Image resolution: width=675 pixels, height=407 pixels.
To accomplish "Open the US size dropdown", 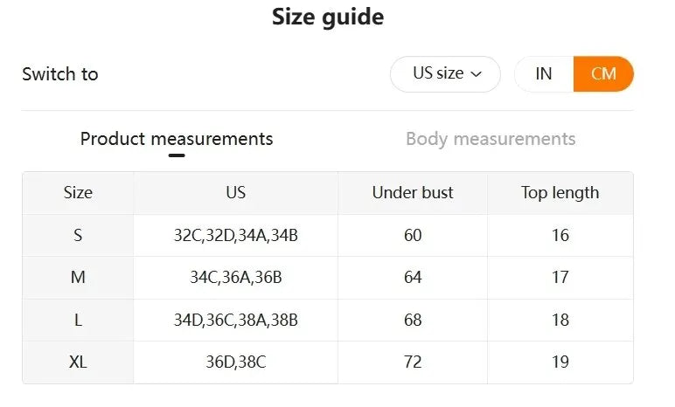I will click(445, 74).
